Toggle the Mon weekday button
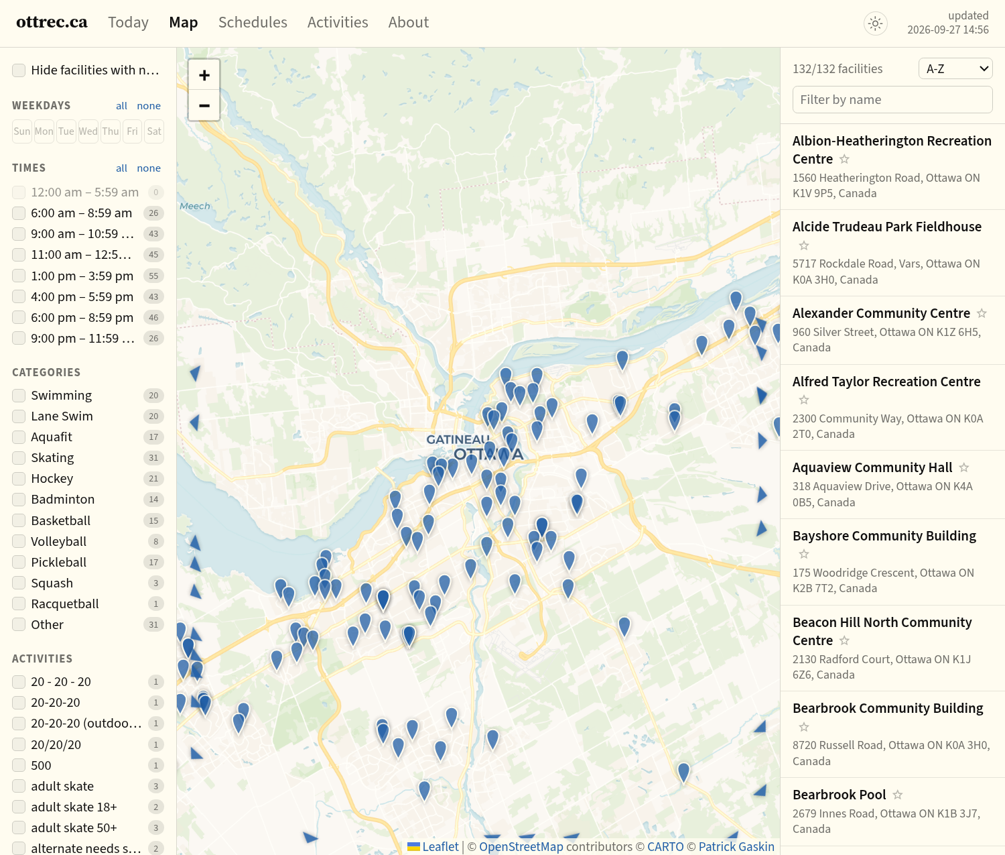The width and height of the screenshot is (1005, 855). pos(44,131)
